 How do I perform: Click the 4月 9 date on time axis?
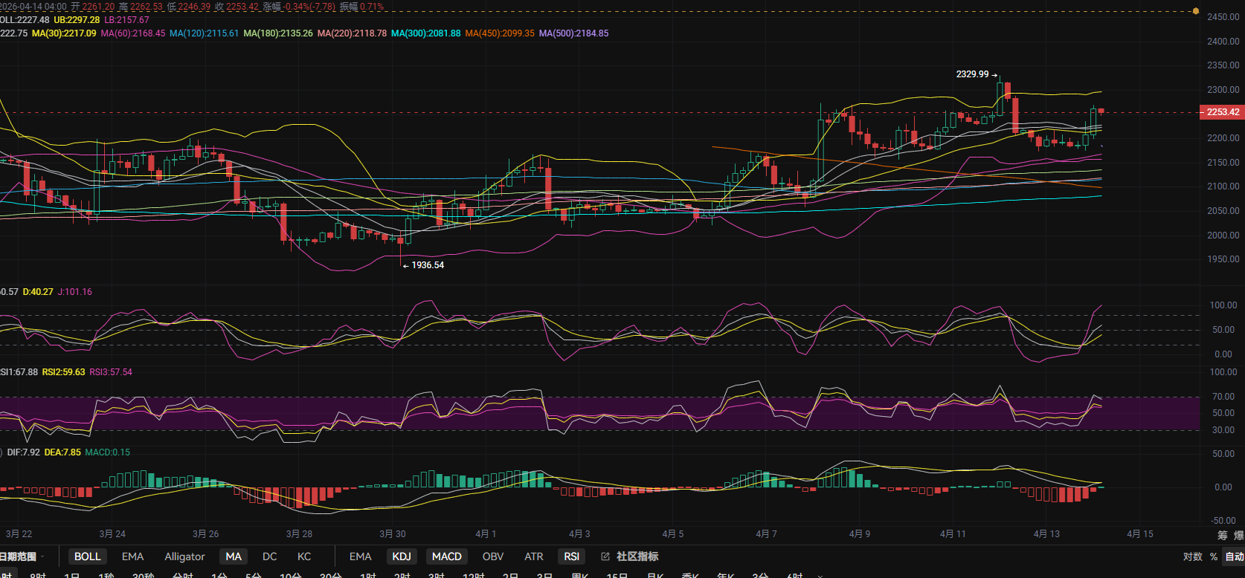point(859,534)
